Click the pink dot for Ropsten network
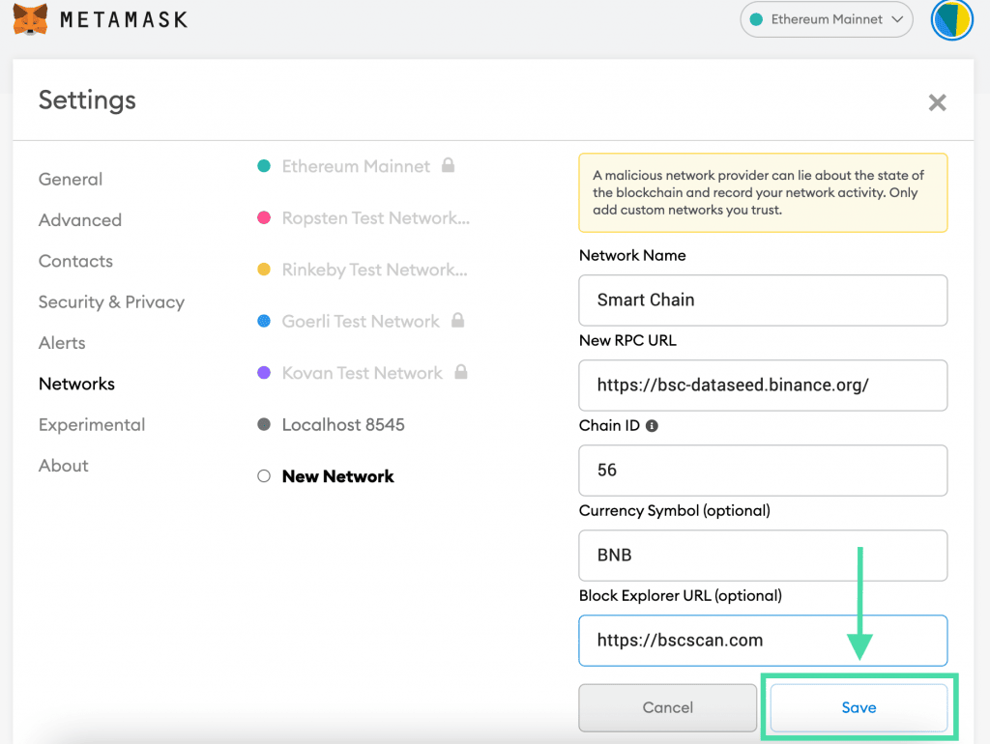The image size is (990, 744). (264, 217)
